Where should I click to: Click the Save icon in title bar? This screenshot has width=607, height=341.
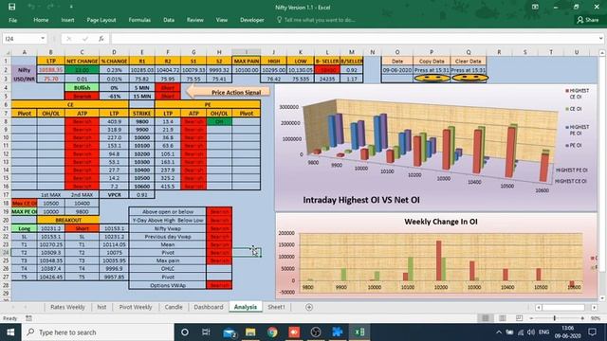tap(11, 7)
